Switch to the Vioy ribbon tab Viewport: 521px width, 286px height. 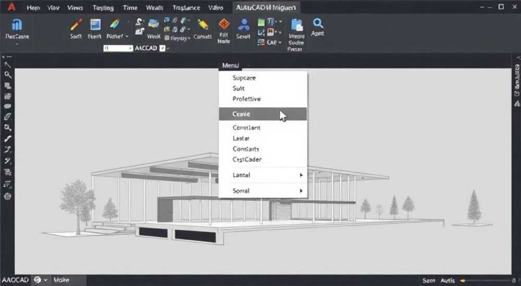tap(53, 8)
